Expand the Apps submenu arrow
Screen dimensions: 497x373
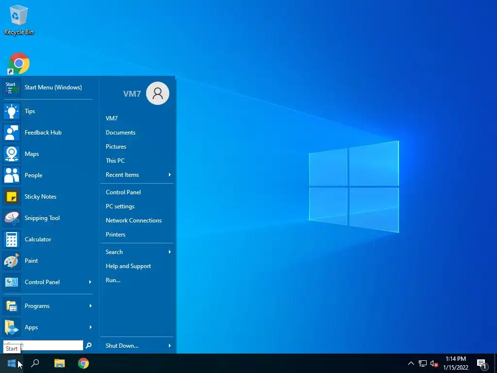(90, 327)
